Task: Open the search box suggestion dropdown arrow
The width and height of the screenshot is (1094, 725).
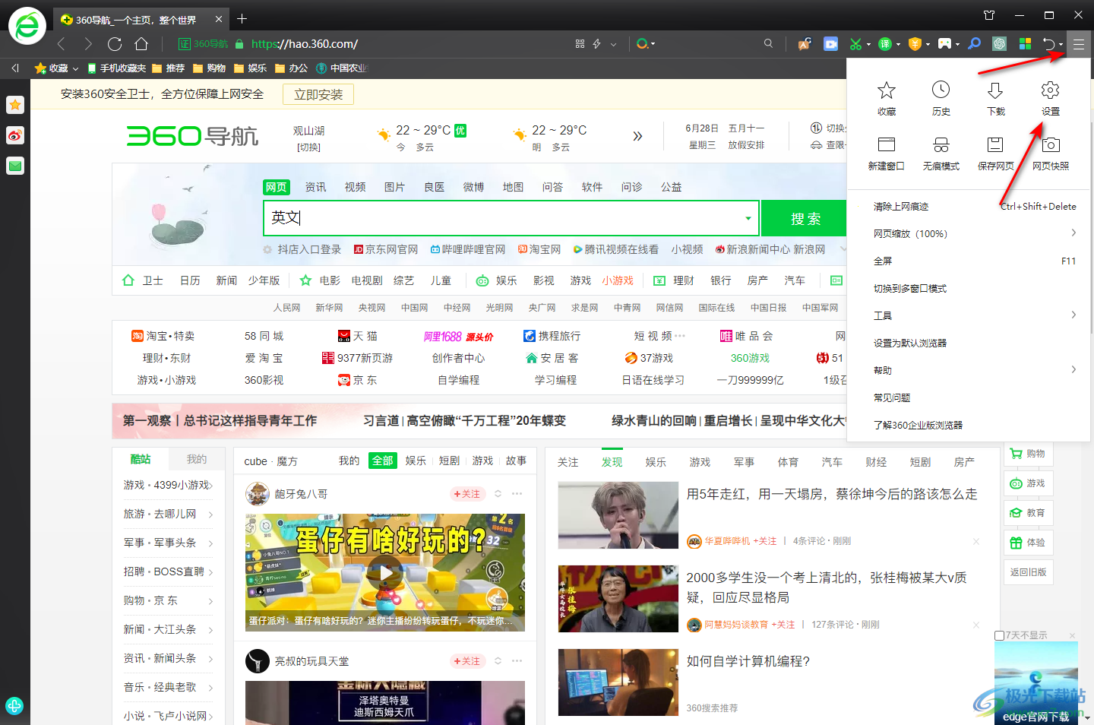Action: pyautogui.click(x=748, y=219)
